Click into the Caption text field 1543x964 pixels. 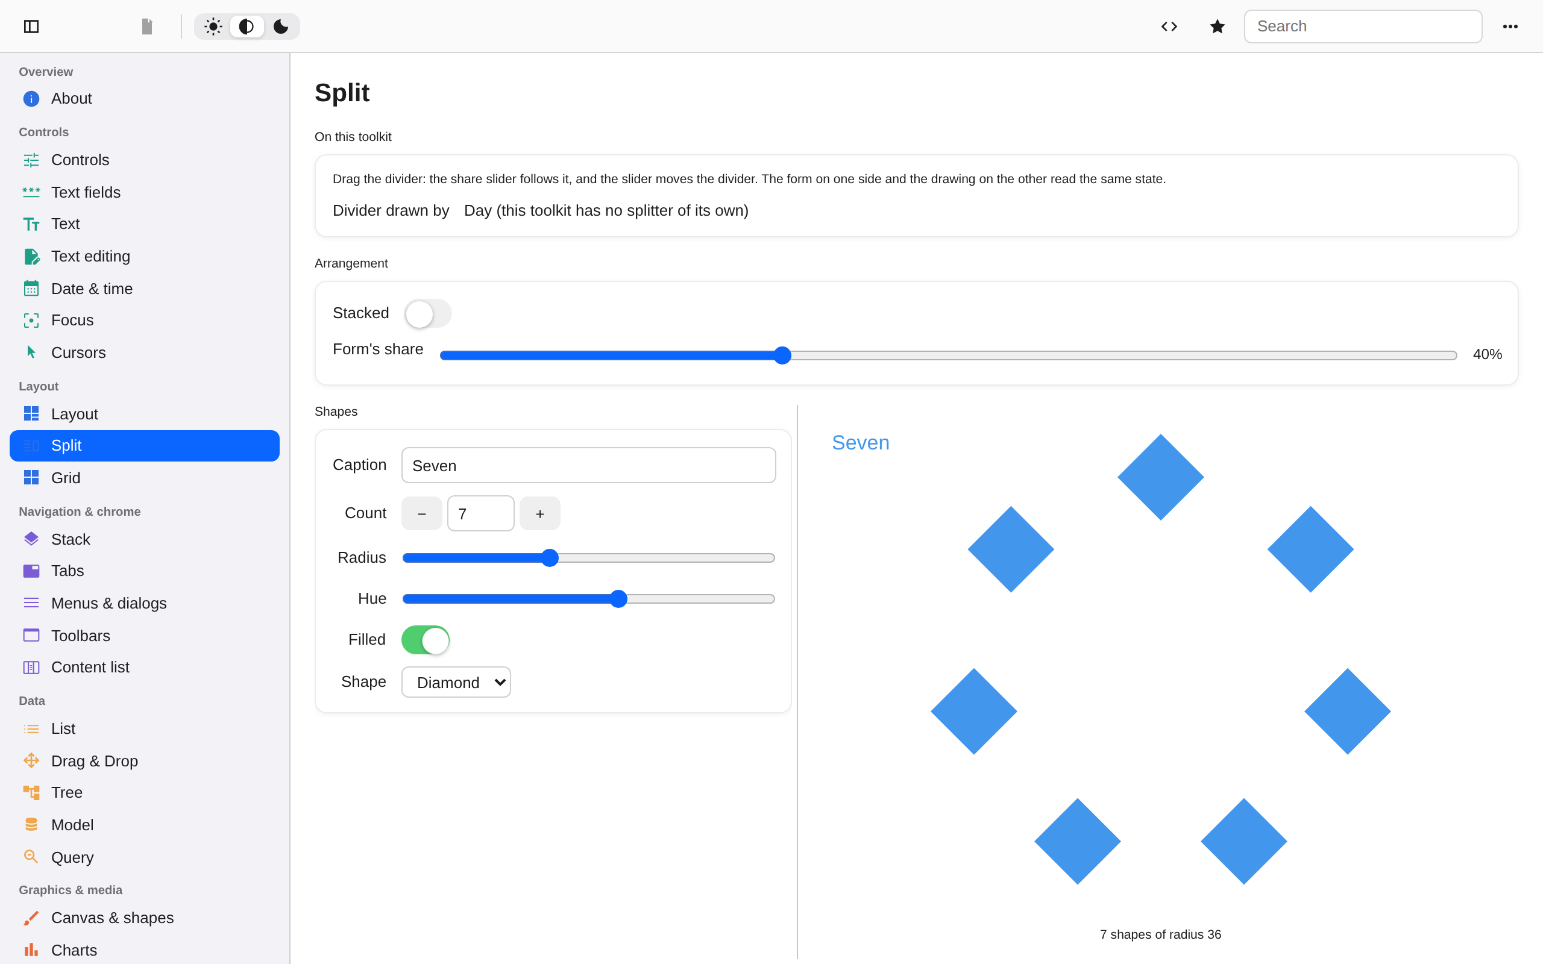588,465
